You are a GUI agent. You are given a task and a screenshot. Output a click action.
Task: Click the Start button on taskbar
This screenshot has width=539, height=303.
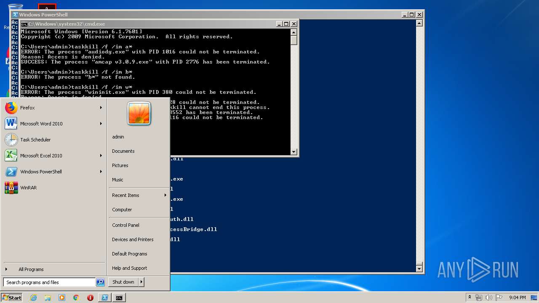click(12, 298)
